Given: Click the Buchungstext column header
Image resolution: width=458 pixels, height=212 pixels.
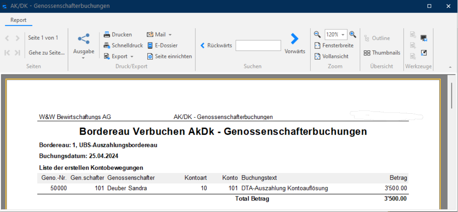Looking at the screenshot, I should [x=259, y=178].
